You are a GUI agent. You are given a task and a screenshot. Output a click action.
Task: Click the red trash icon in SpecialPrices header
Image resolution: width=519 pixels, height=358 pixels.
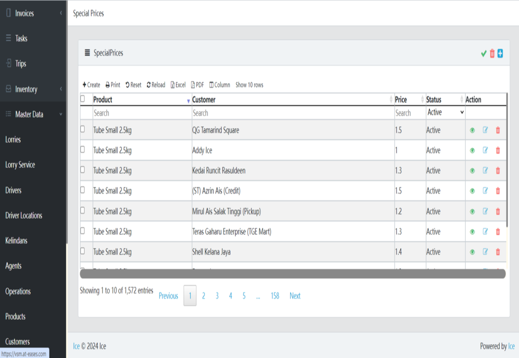[492, 53]
